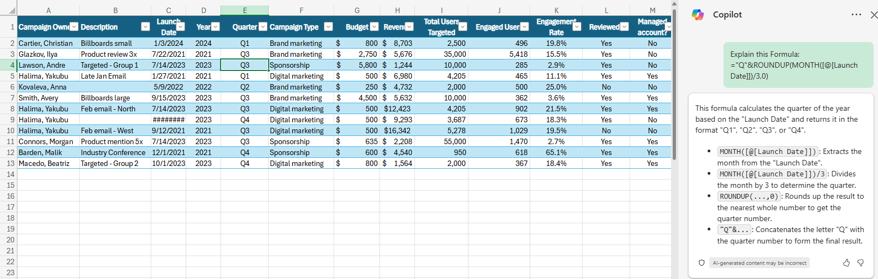Select engagement rate 65.1%
The width and height of the screenshot is (878, 279).
(556, 152)
